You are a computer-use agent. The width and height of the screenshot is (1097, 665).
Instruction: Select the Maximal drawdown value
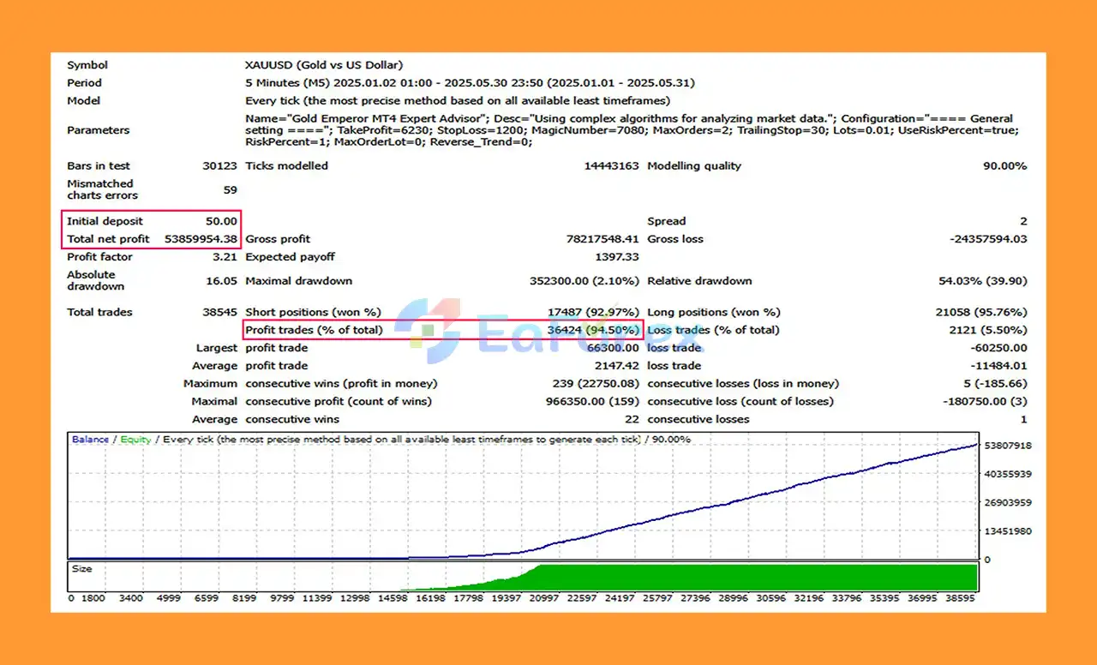point(584,281)
